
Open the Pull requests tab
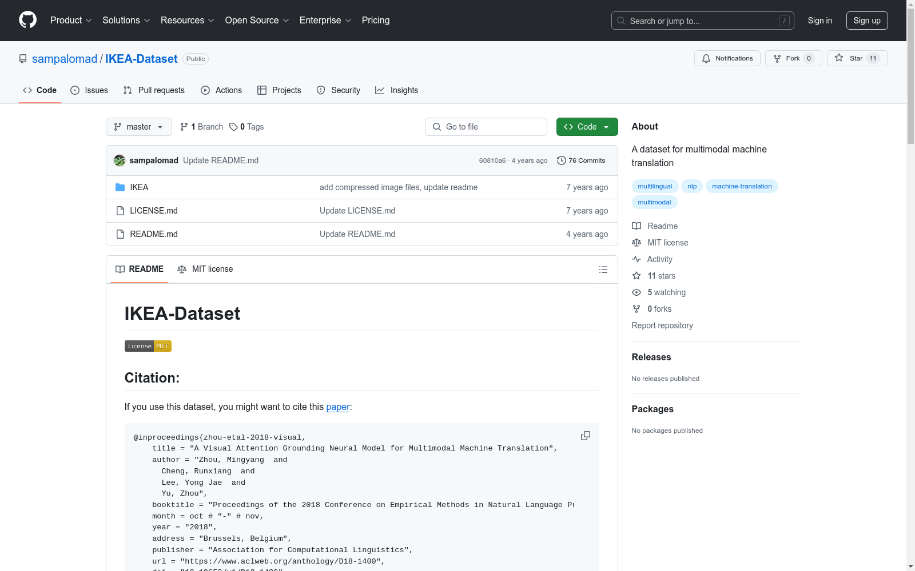click(x=154, y=90)
